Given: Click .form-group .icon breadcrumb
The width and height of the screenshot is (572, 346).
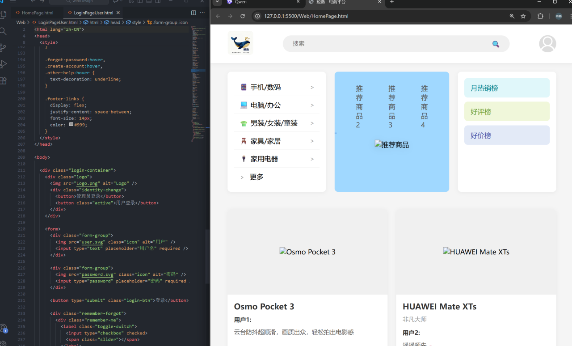Looking at the screenshot, I should click(x=168, y=22).
